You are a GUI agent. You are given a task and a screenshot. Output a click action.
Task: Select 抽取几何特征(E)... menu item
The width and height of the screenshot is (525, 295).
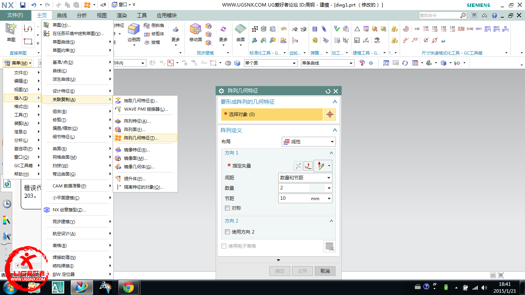click(x=145, y=101)
